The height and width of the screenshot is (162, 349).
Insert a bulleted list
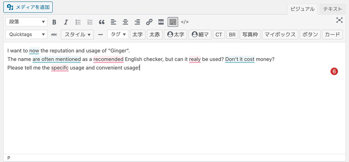coord(78,22)
